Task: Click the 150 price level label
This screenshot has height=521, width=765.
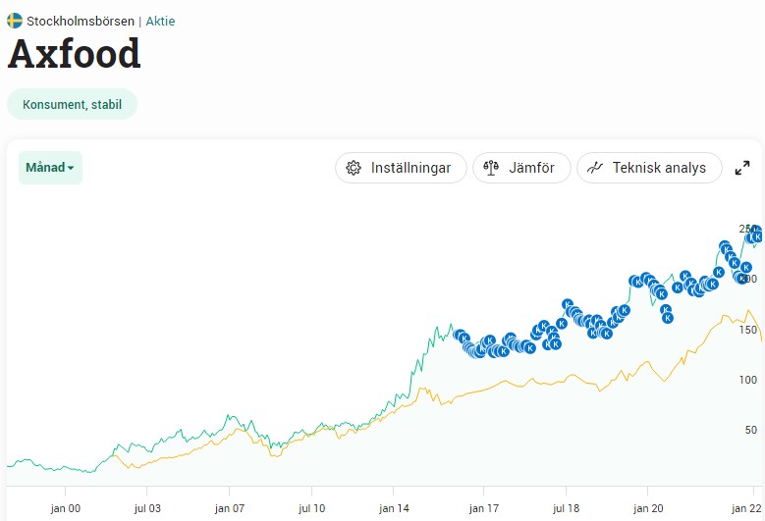Action: [x=749, y=330]
